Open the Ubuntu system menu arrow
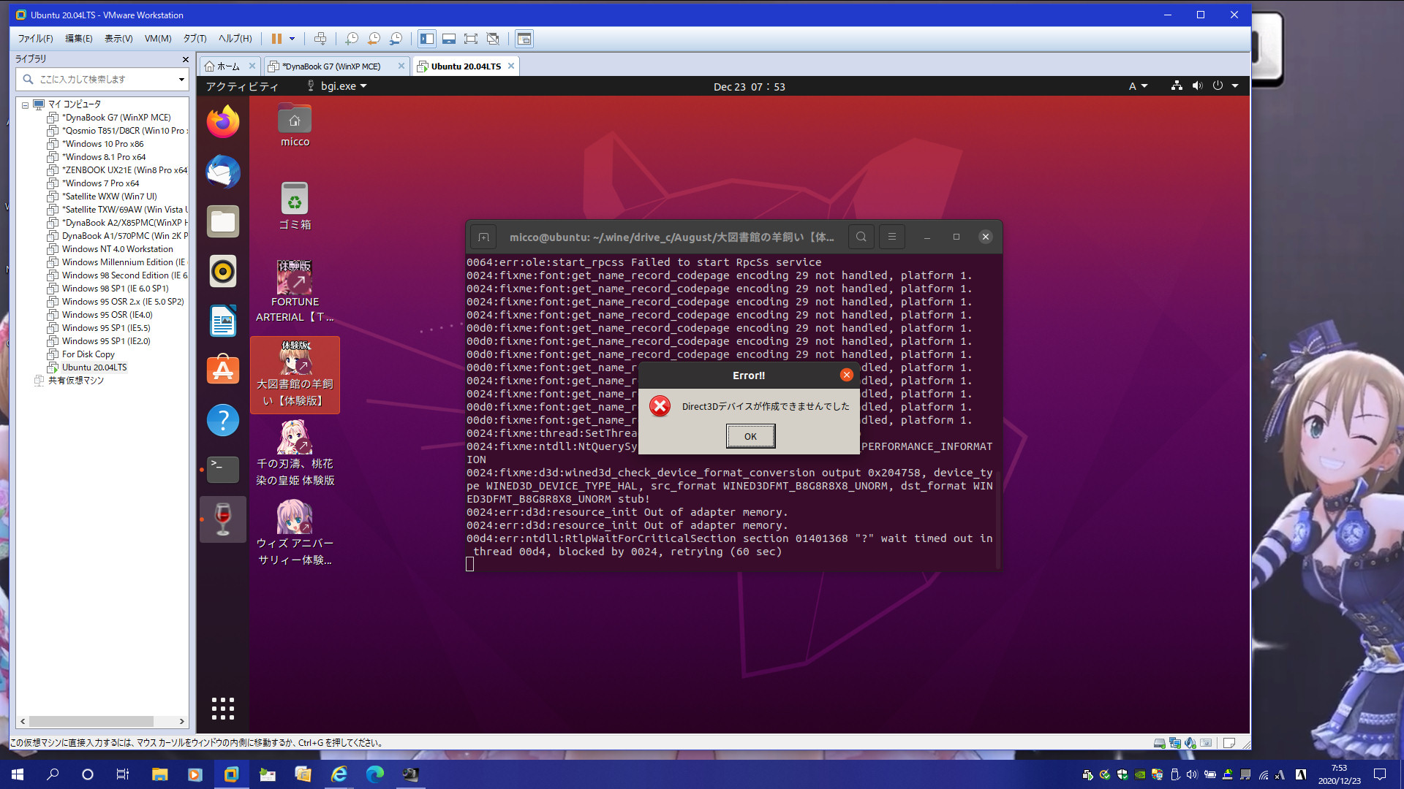The height and width of the screenshot is (789, 1404). pyautogui.click(x=1235, y=85)
